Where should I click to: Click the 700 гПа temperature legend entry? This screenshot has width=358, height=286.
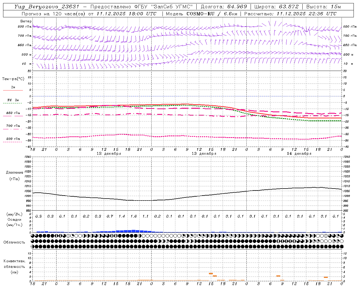(x=13, y=126)
